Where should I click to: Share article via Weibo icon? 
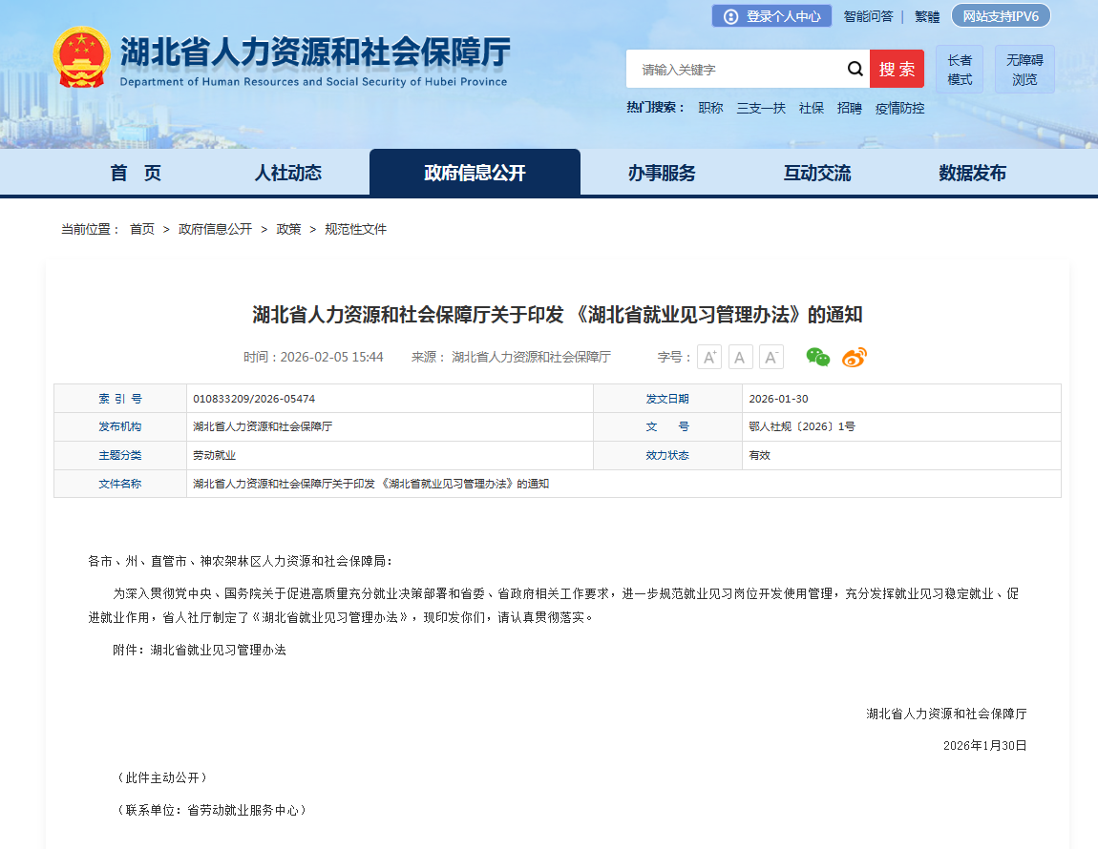point(854,357)
